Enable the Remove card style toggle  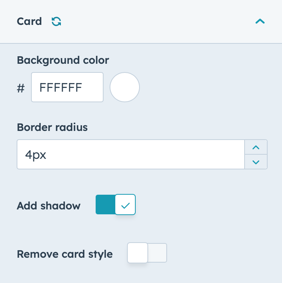[147, 253]
